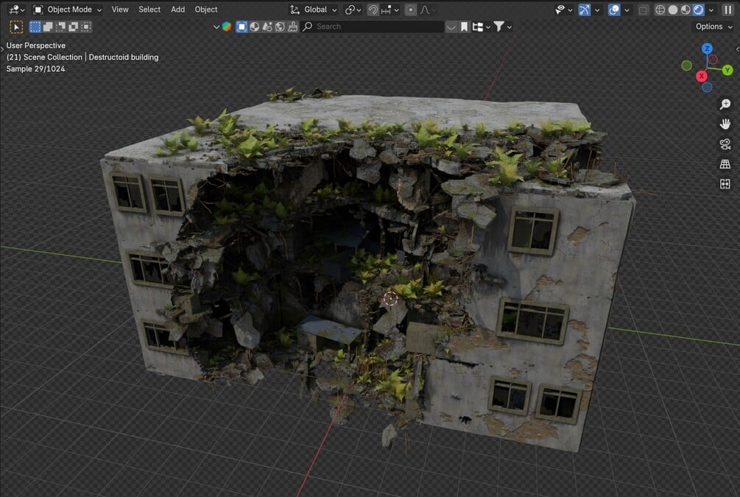Image resolution: width=740 pixels, height=497 pixels.
Task: Open the snapping settings dropdown
Action: coord(390,10)
